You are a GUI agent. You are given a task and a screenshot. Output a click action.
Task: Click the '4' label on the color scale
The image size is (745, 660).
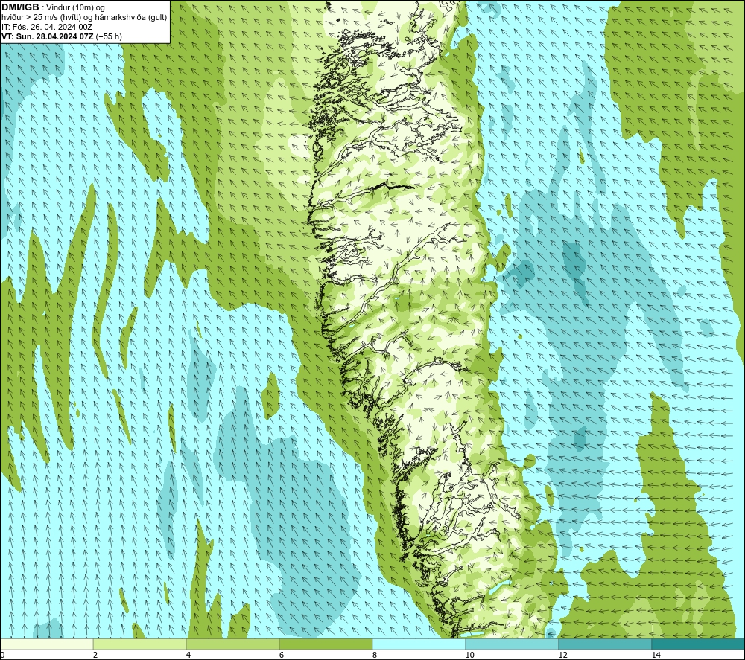click(188, 656)
